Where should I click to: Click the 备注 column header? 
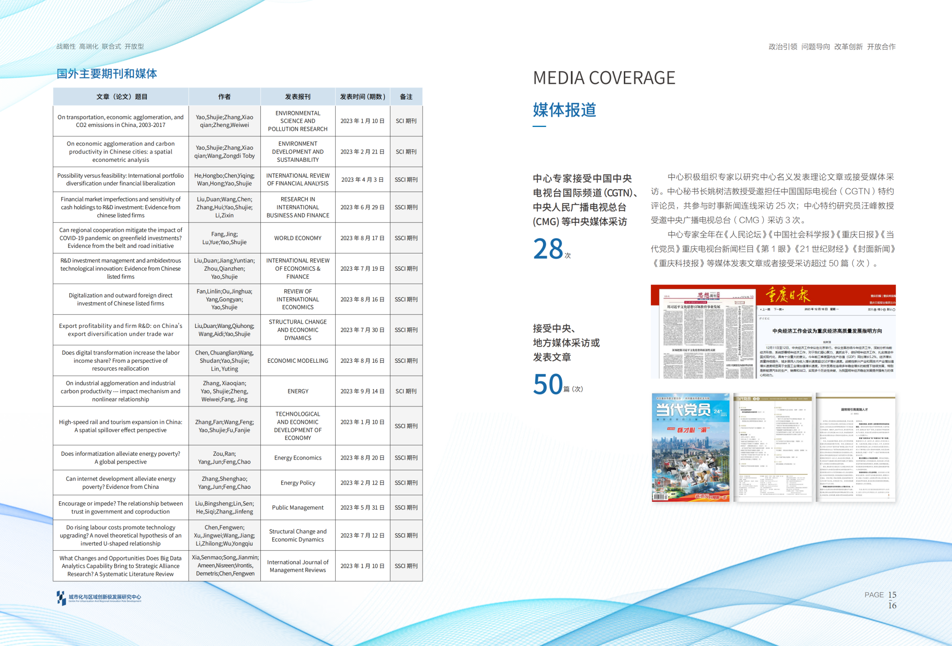[x=406, y=97]
